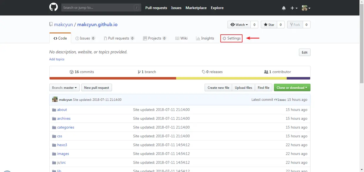Open Marketplace in top navigation
364x172 pixels.
[196, 8]
